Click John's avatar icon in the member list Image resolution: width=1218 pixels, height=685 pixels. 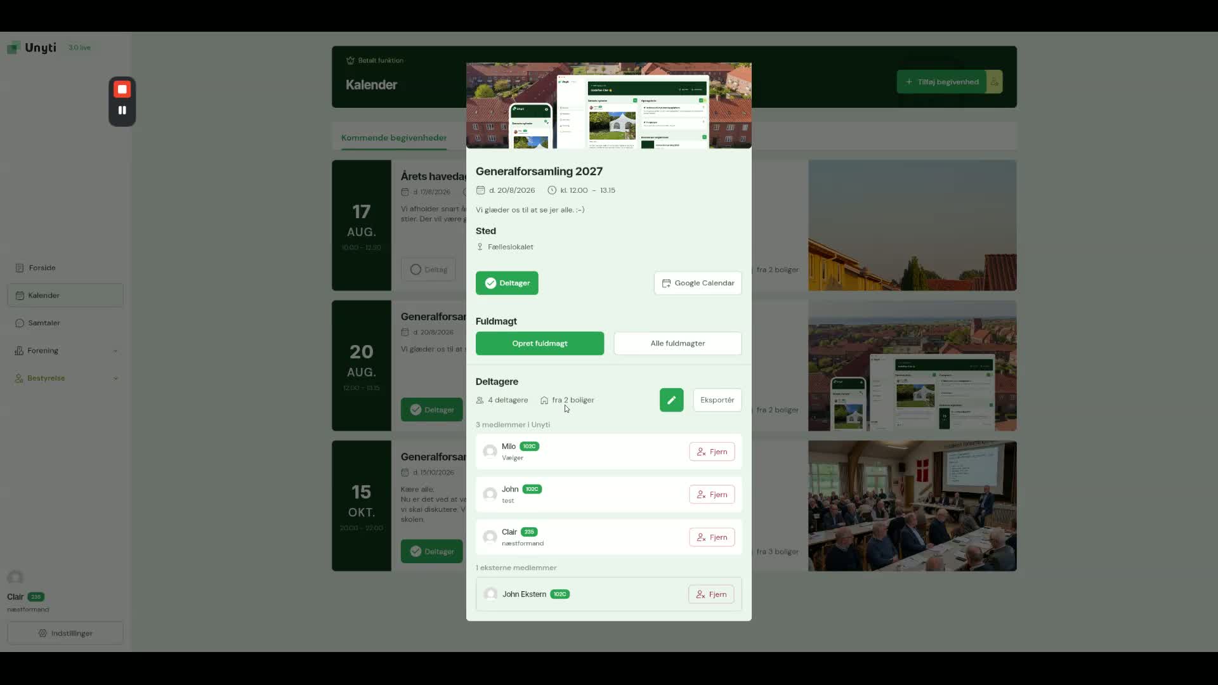coord(490,494)
